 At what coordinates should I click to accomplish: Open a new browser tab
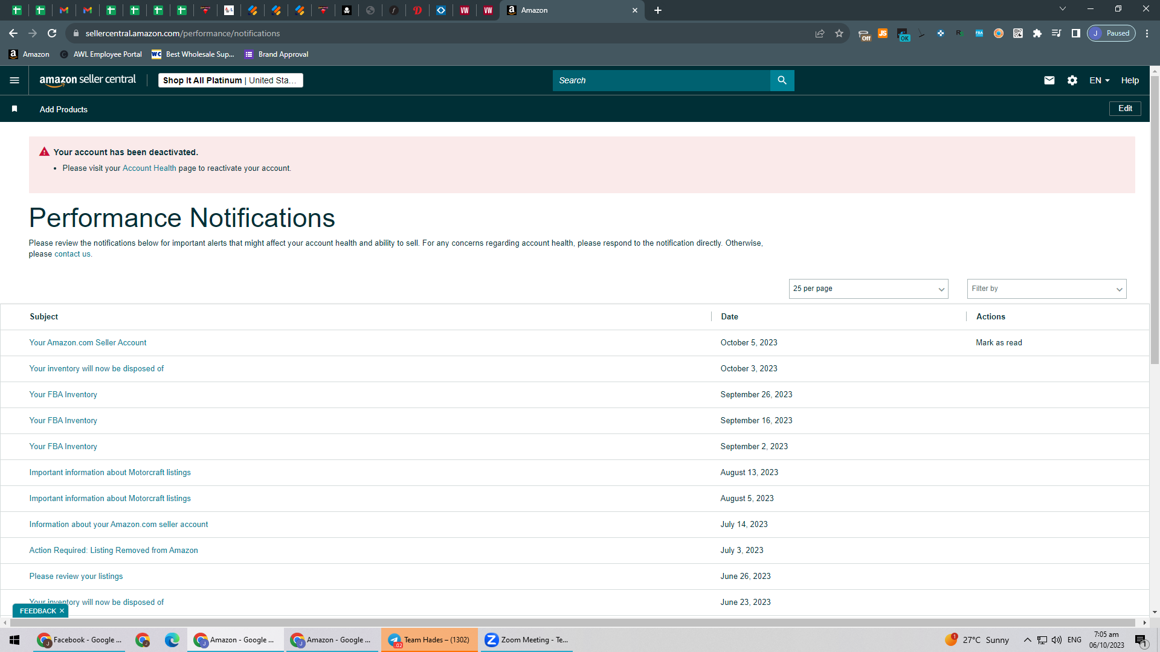tap(658, 10)
